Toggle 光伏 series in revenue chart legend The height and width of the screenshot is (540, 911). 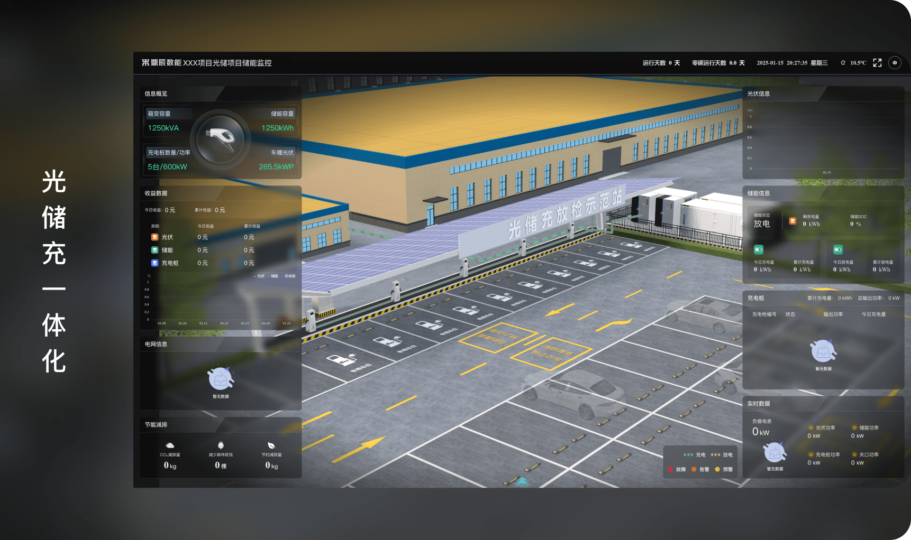[x=260, y=276]
